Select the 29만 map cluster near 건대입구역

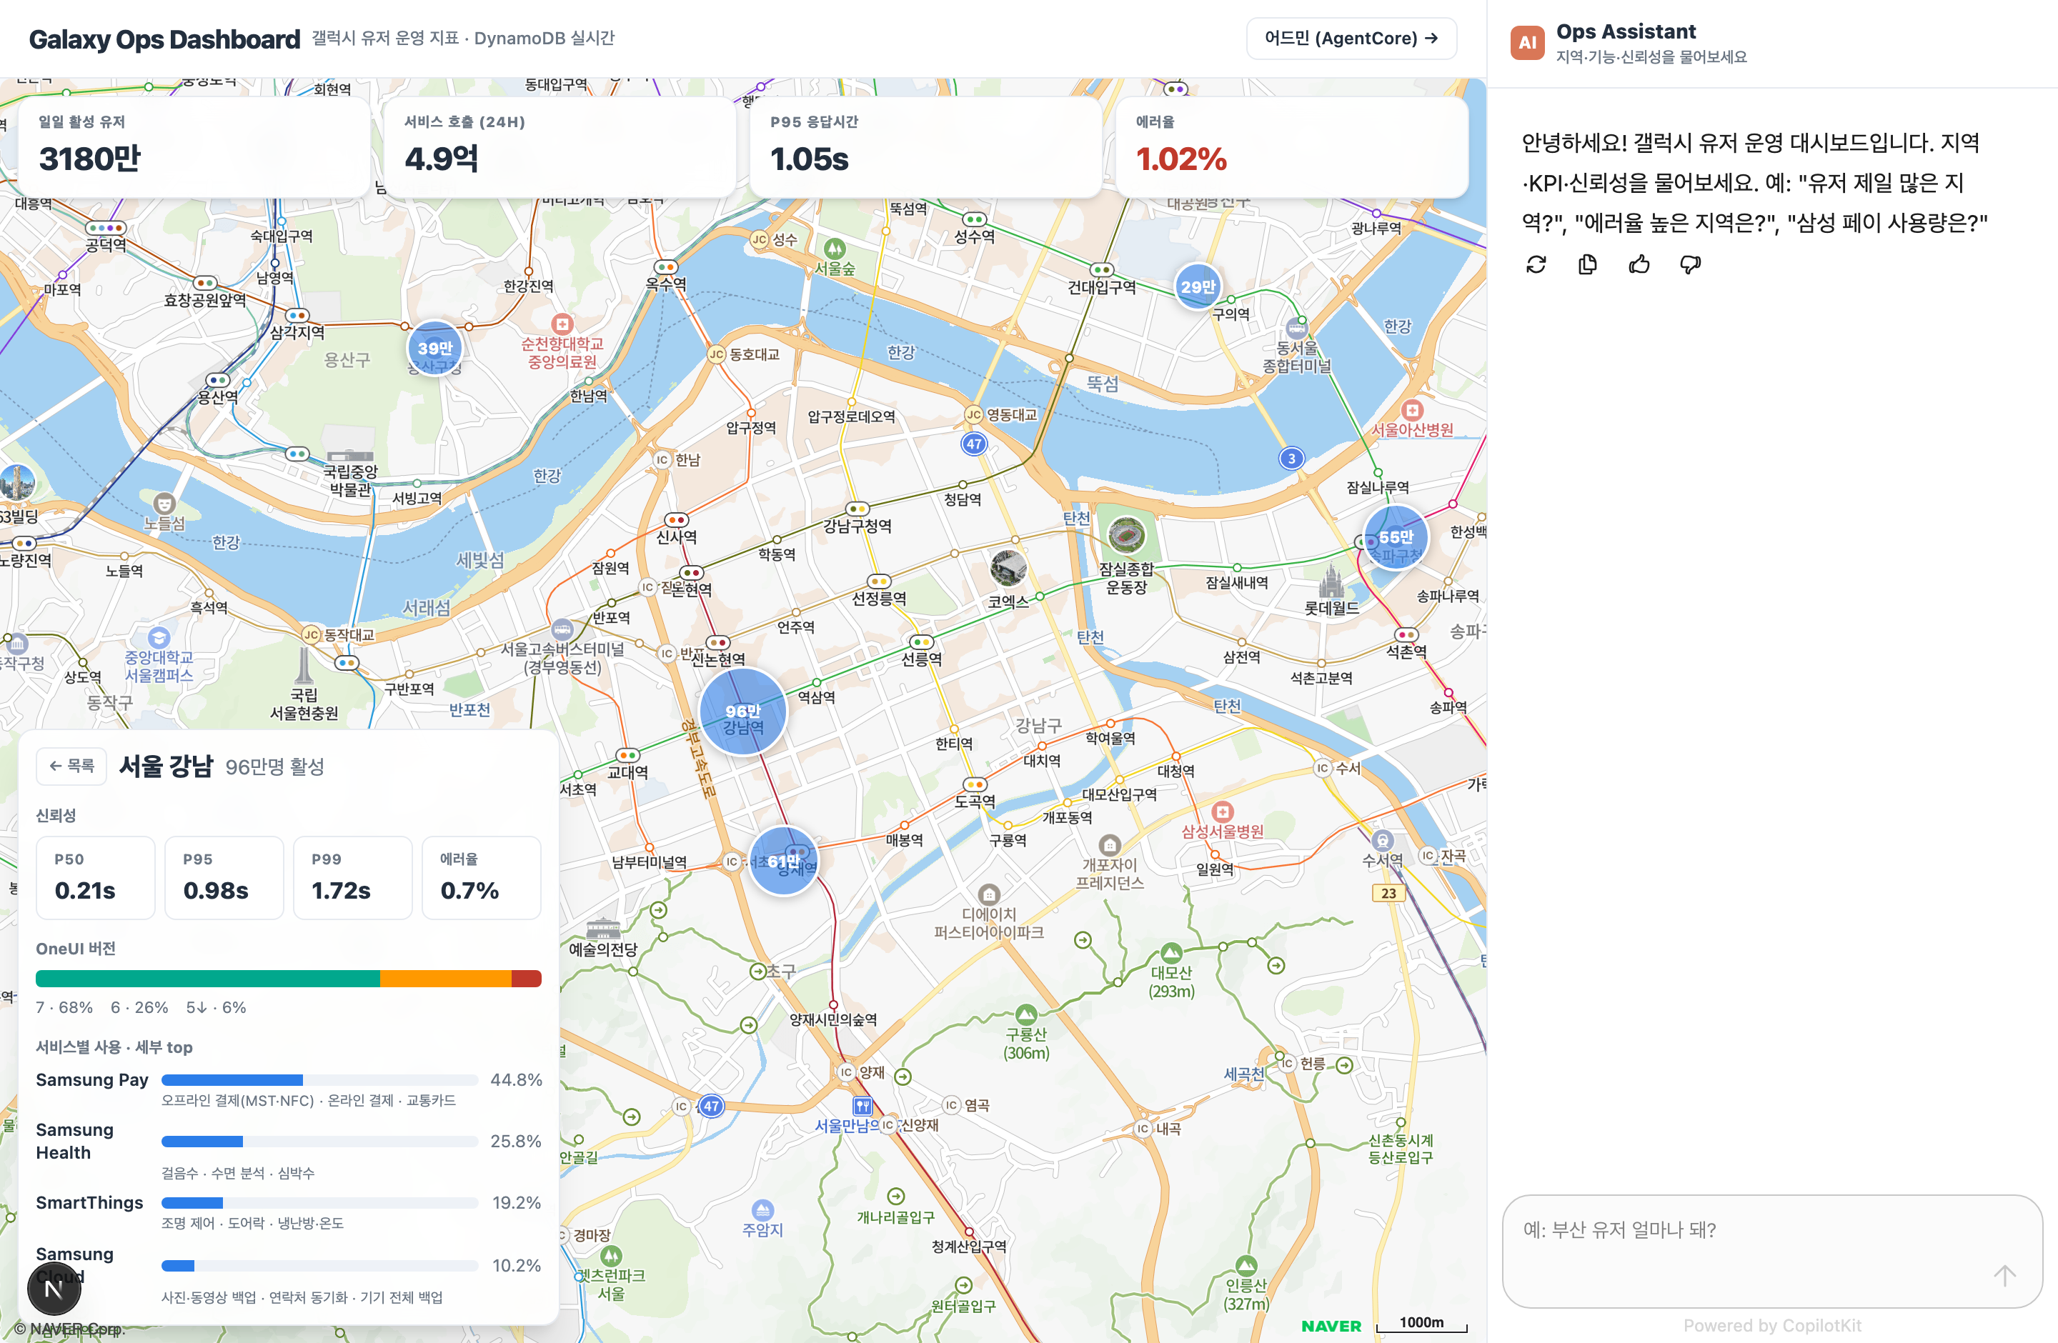tap(1198, 286)
